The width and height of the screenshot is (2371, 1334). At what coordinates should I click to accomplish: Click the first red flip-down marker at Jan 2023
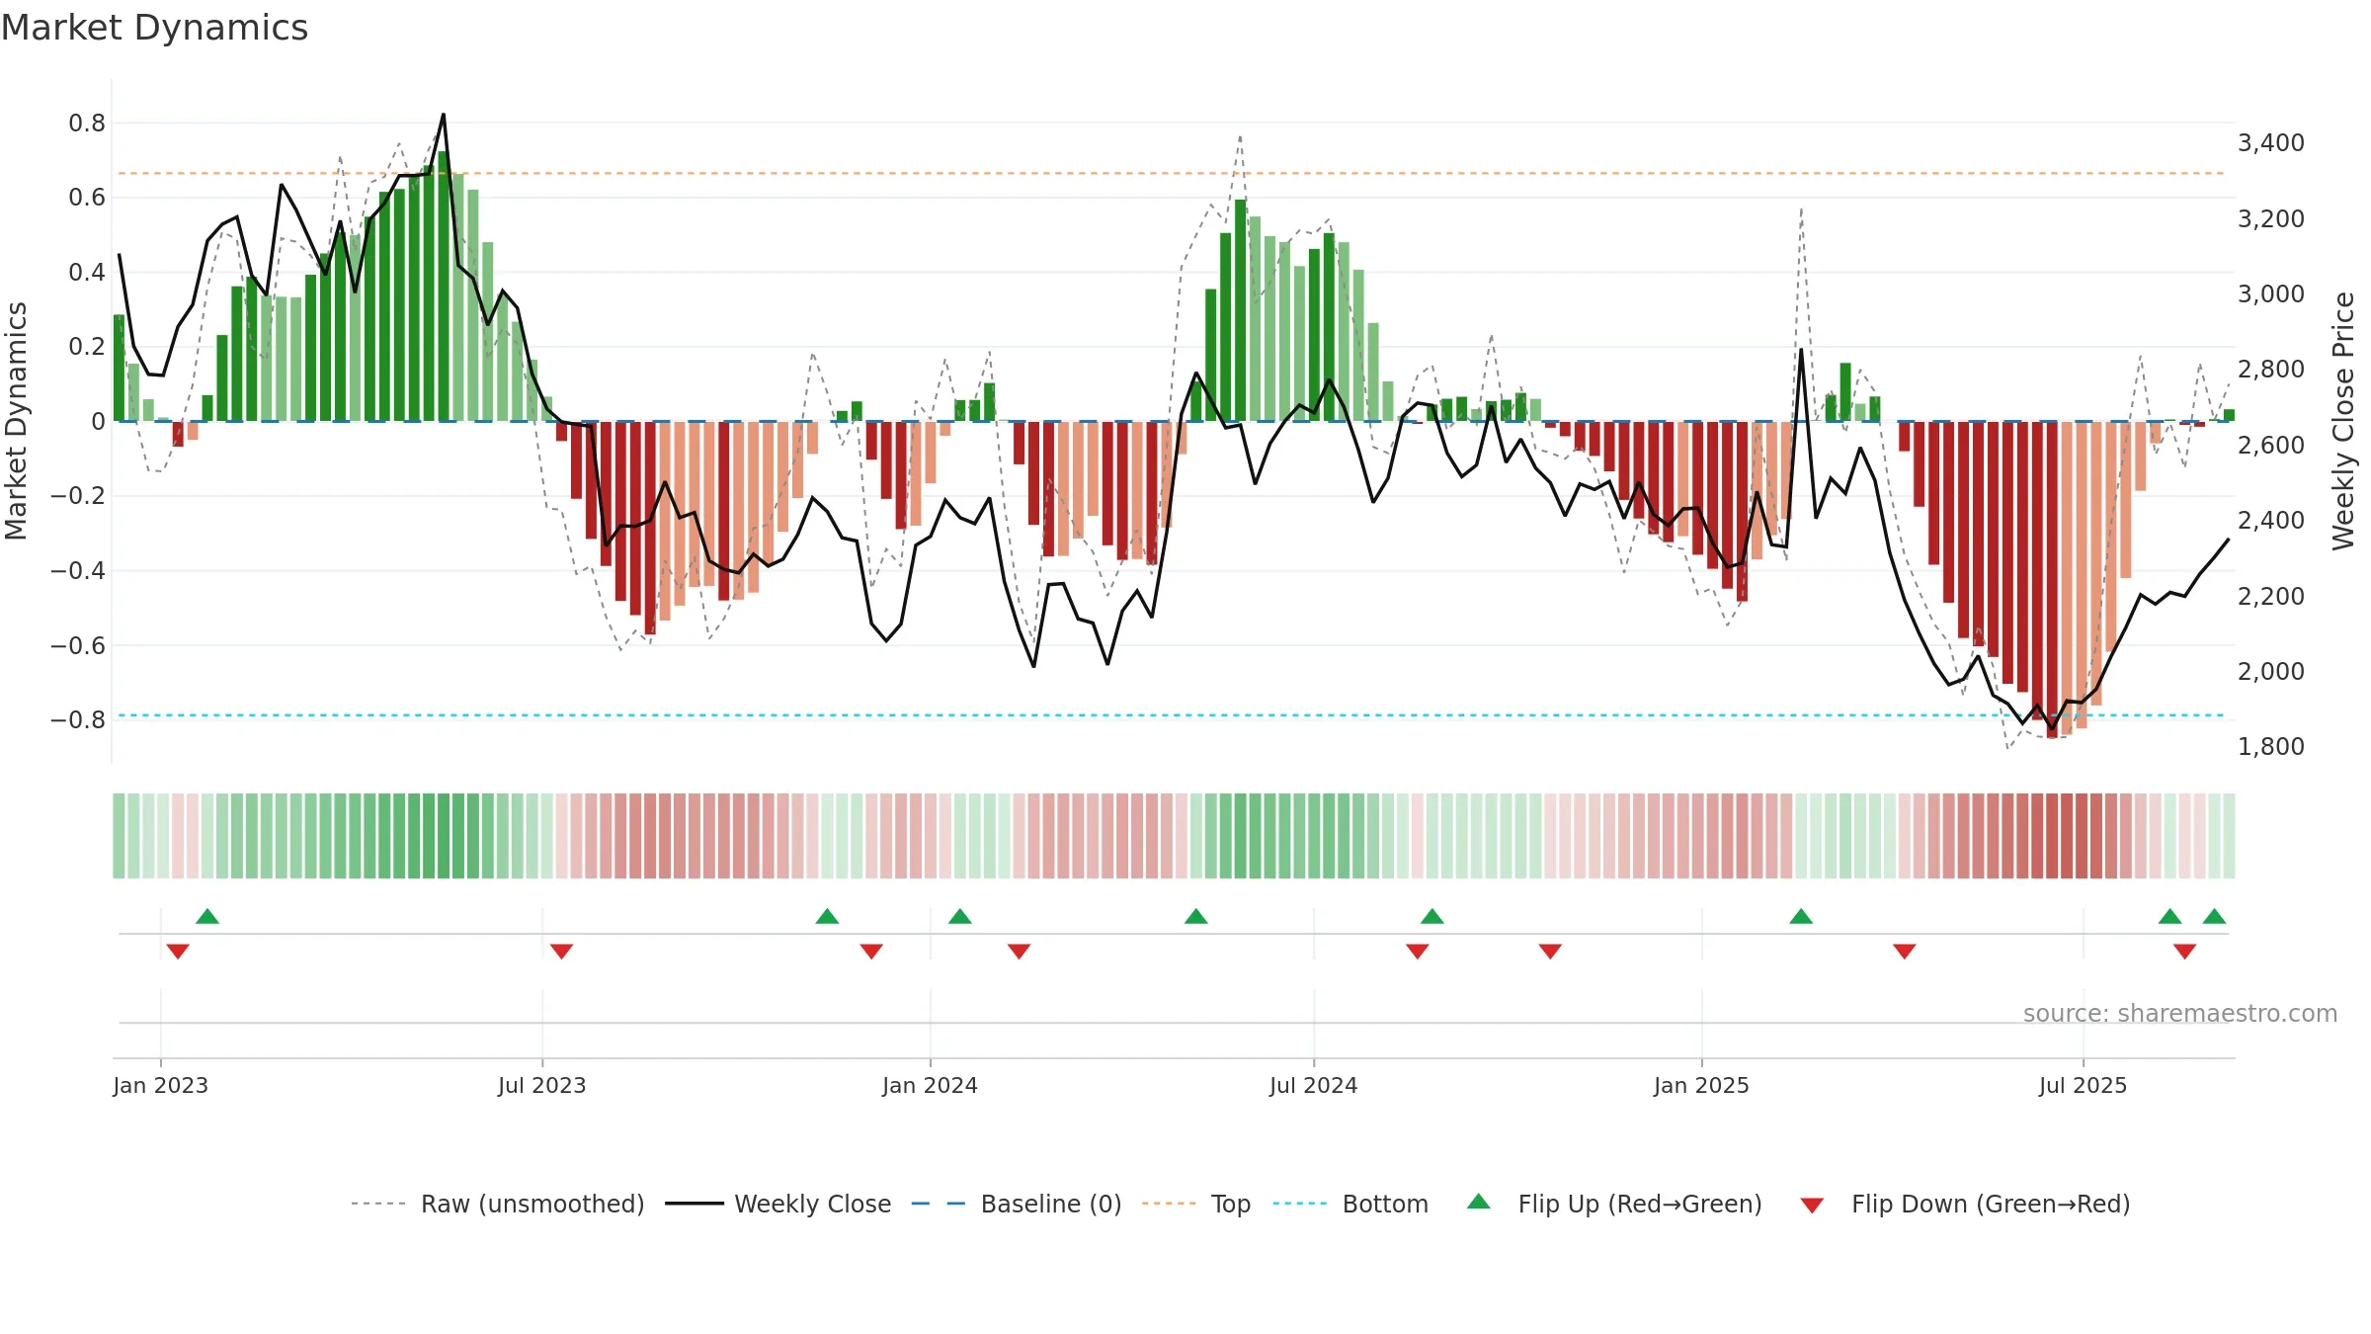pyautogui.click(x=178, y=951)
